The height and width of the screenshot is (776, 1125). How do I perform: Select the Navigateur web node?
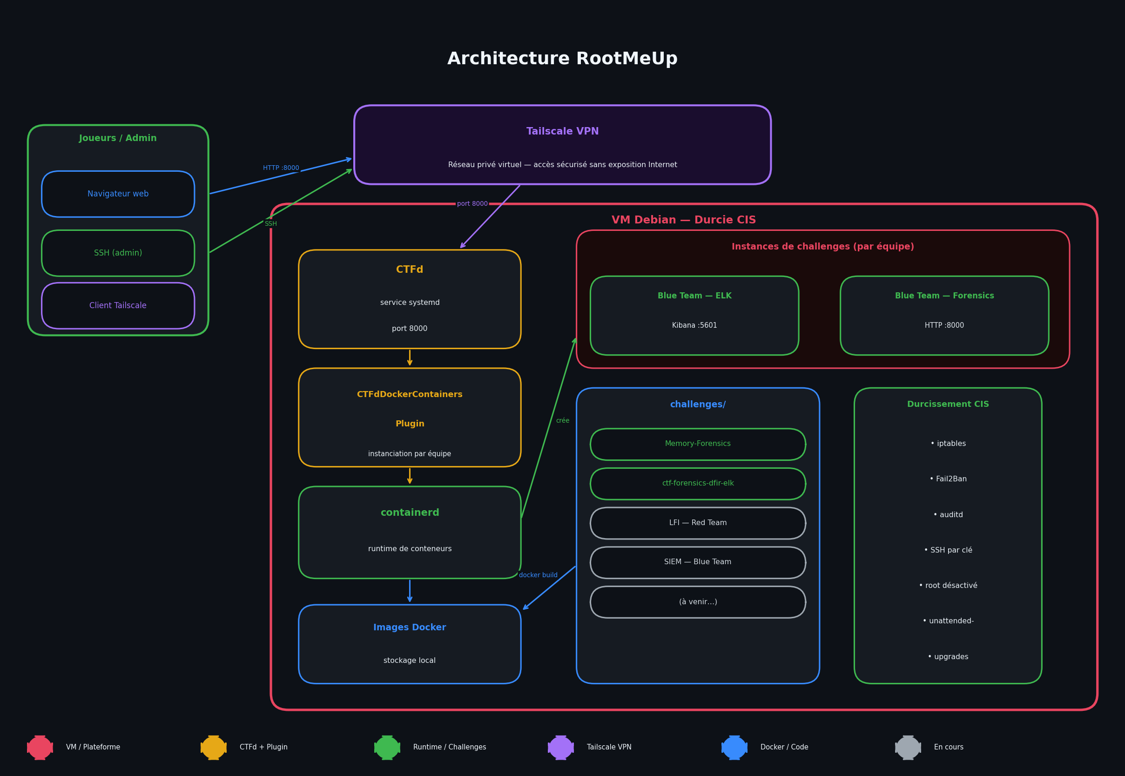(x=118, y=194)
